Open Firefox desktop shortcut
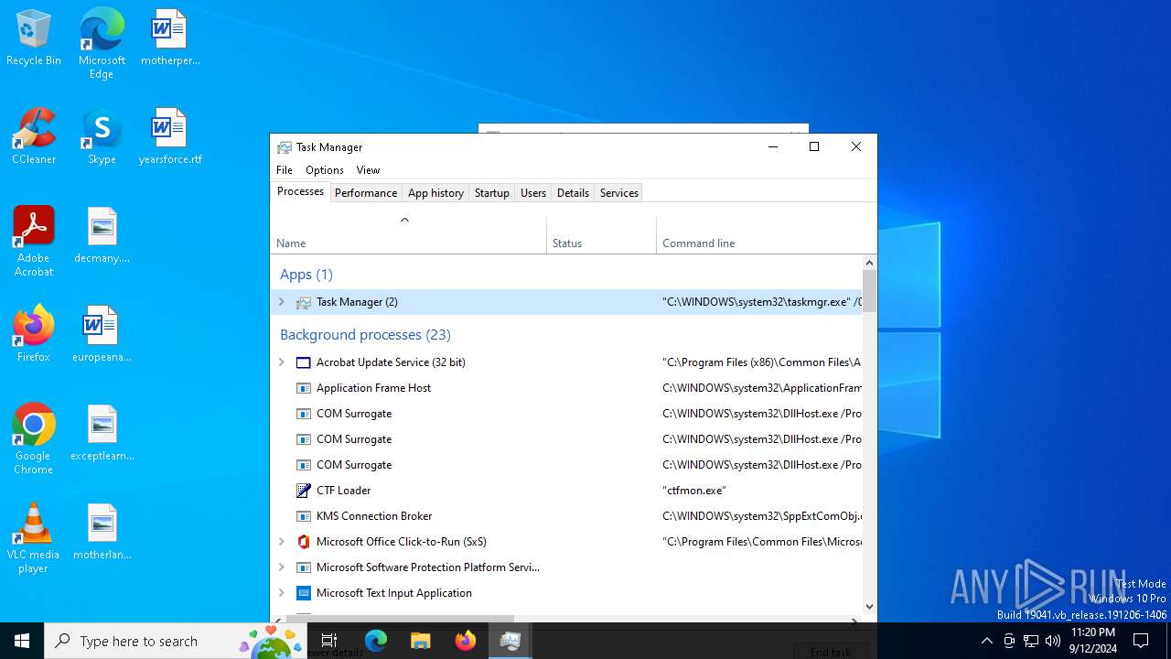This screenshot has width=1171, height=659. point(34,334)
